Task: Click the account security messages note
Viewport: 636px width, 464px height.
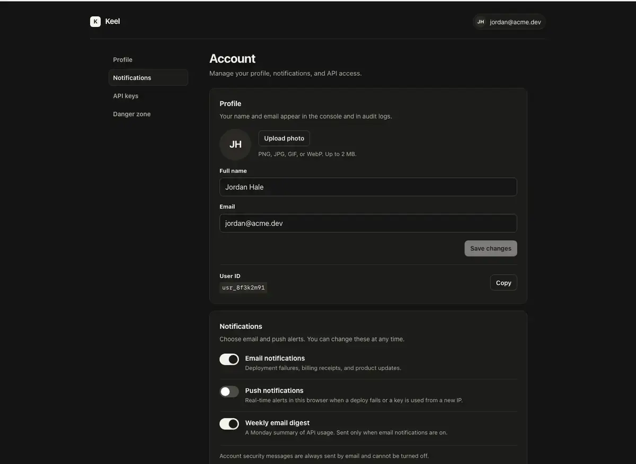Action: point(324,456)
